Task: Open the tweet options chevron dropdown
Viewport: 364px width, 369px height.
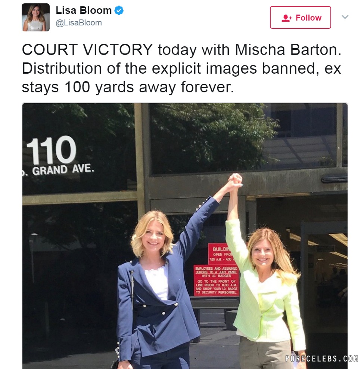Action: 345,17
